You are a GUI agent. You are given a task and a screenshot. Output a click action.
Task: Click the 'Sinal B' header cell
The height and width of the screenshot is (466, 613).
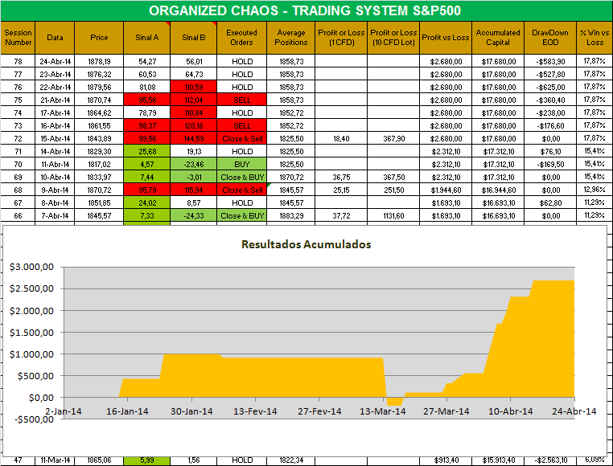tap(194, 38)
